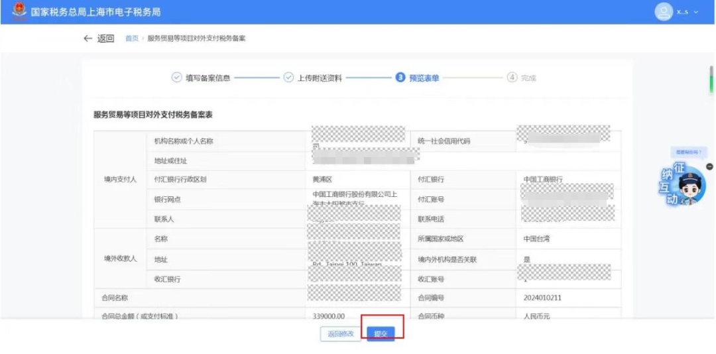Open the user avatar icon
Image resolution: width=716 pixels, height=354 pixels.
click(664, 12)
